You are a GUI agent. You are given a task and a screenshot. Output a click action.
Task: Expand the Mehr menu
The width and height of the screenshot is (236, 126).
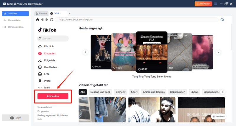[x=44, y=88]
